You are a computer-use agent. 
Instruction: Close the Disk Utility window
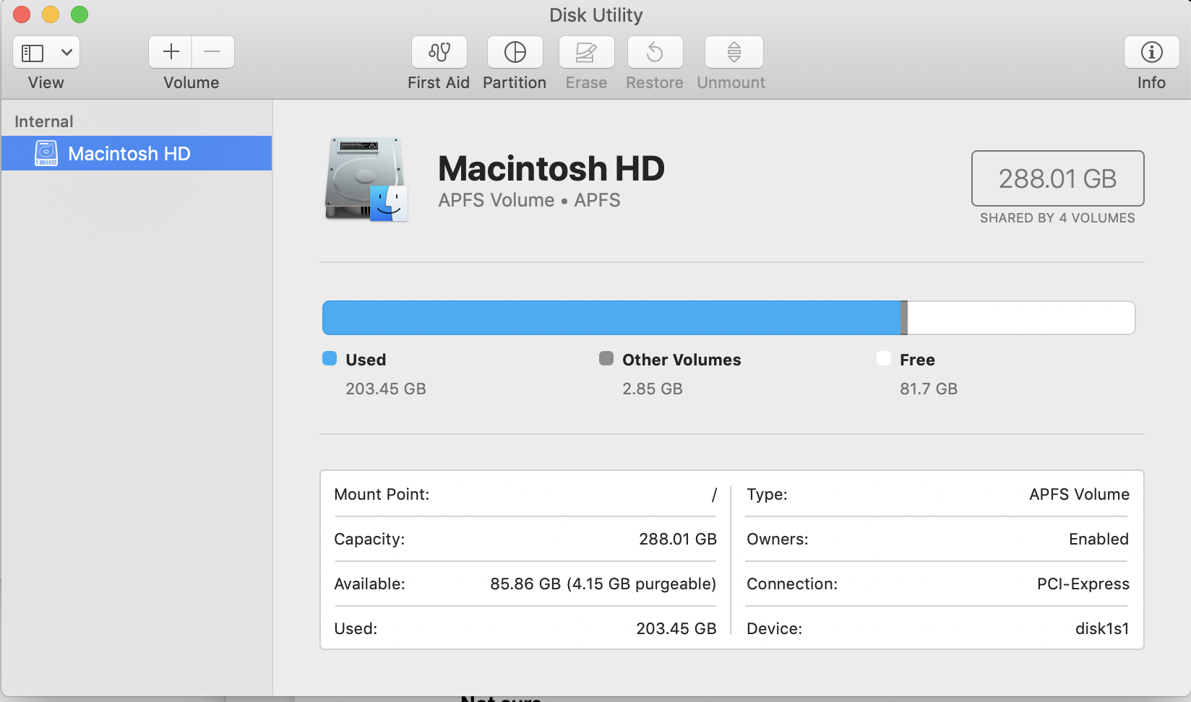22,14
